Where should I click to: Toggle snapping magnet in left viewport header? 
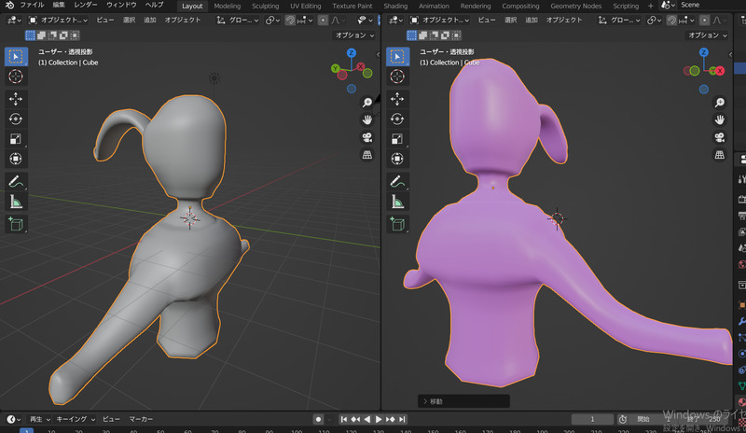click(x=291, y=20)
